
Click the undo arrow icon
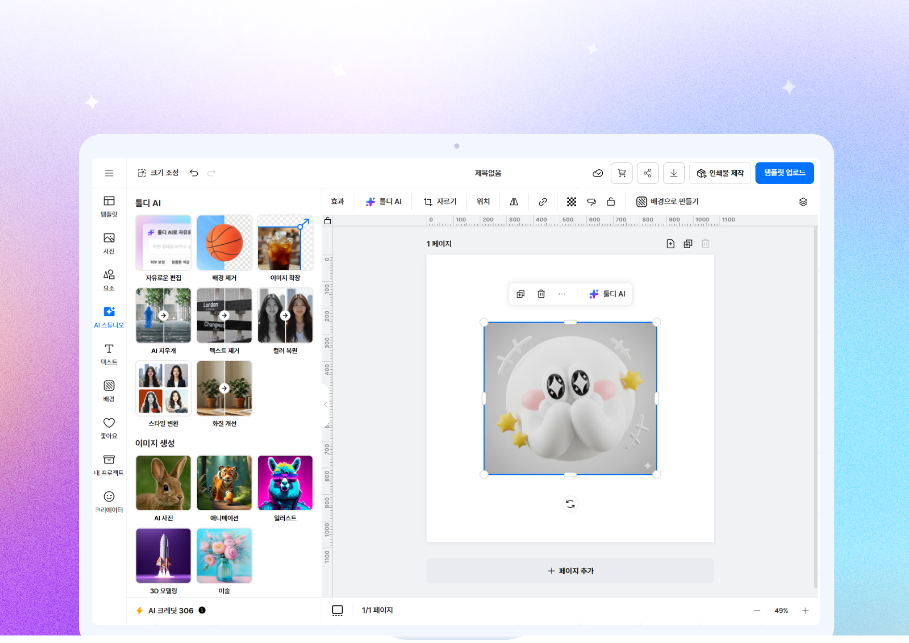coord(194,173)
